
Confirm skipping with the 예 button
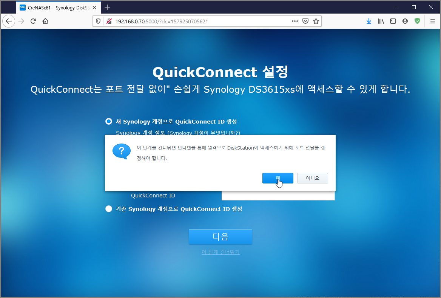278,178
